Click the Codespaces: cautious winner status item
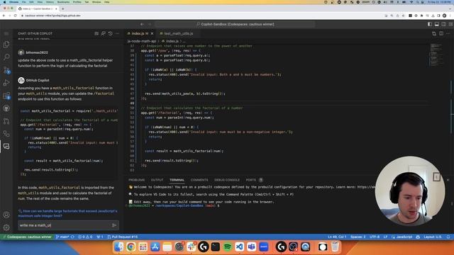 tap(27, 237)
